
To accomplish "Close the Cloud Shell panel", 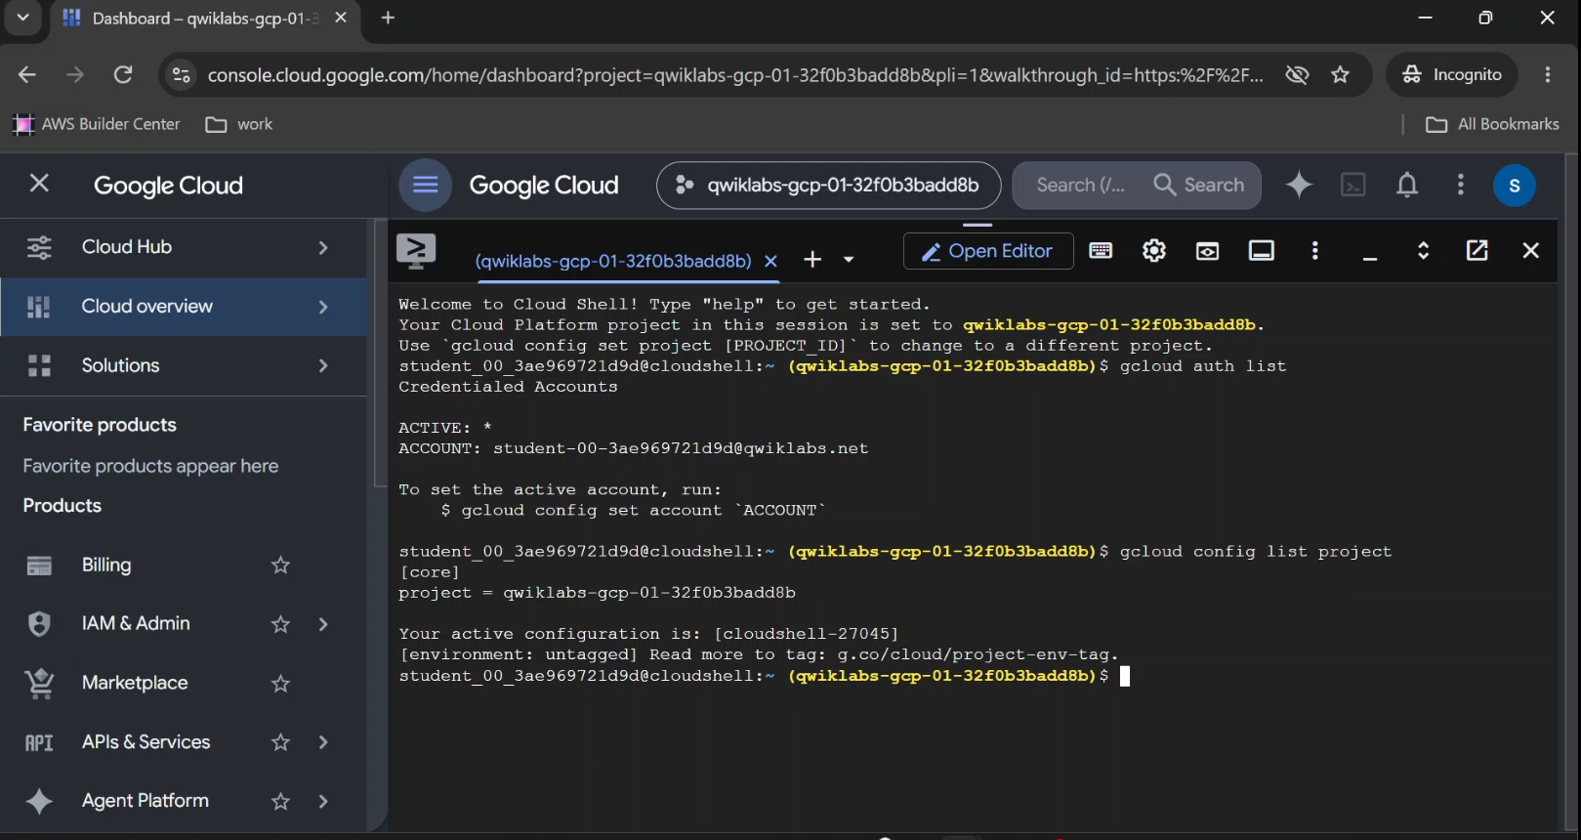I will point(1531,251).
